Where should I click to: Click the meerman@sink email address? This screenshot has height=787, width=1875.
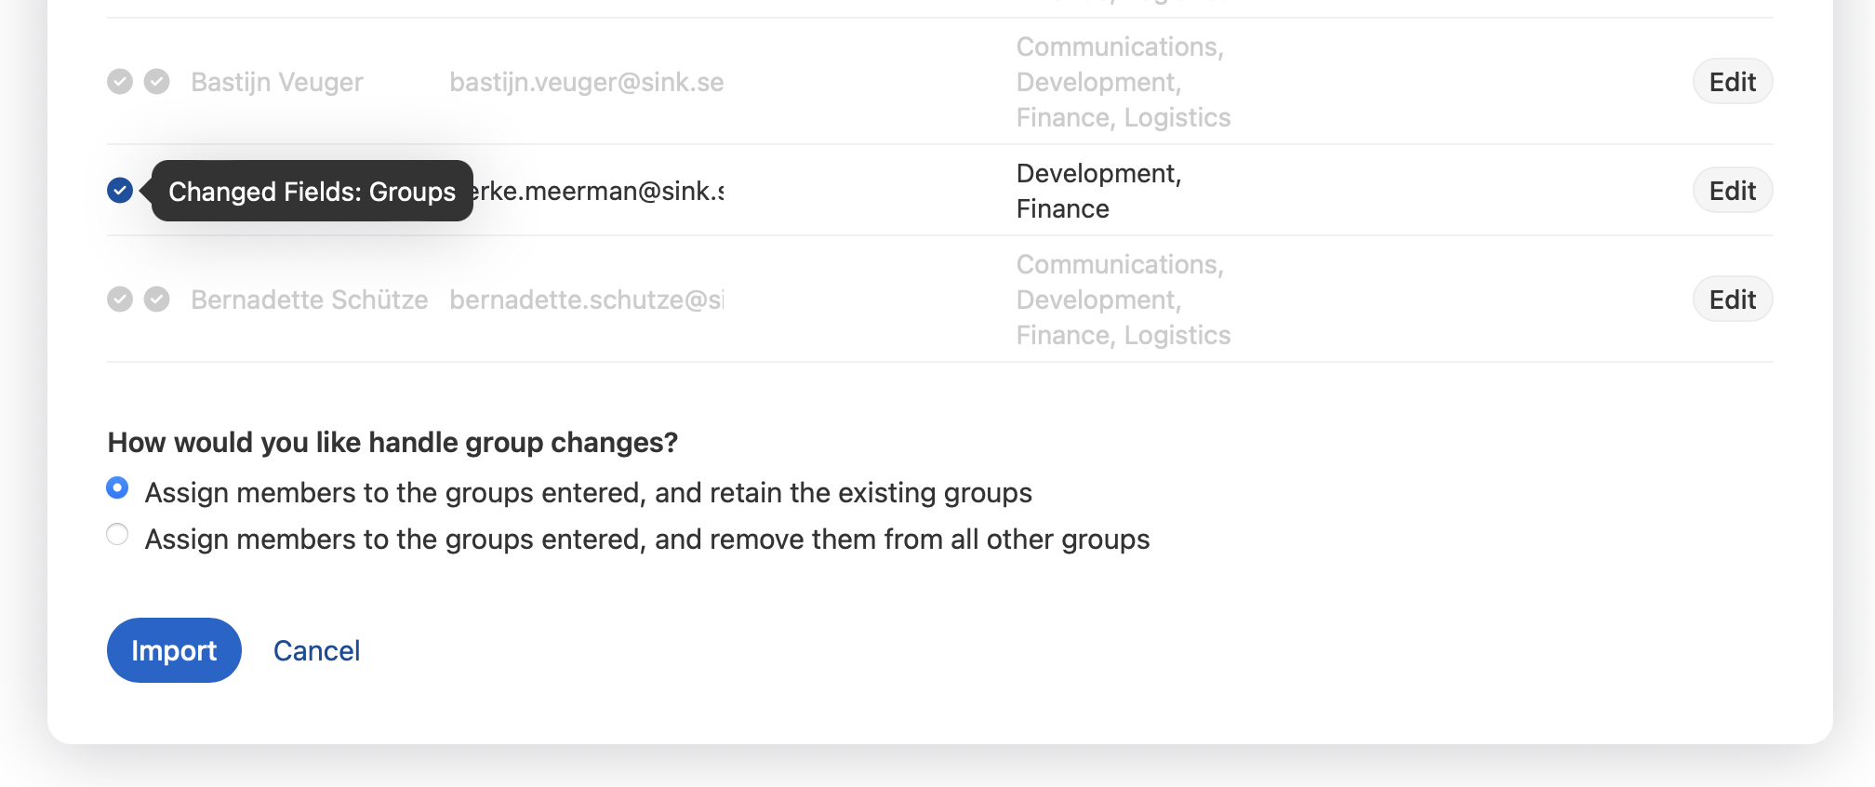tap(599, 191)
